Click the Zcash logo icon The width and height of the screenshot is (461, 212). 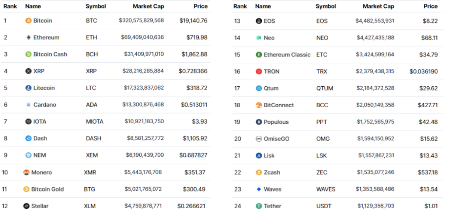coord(259,173)
